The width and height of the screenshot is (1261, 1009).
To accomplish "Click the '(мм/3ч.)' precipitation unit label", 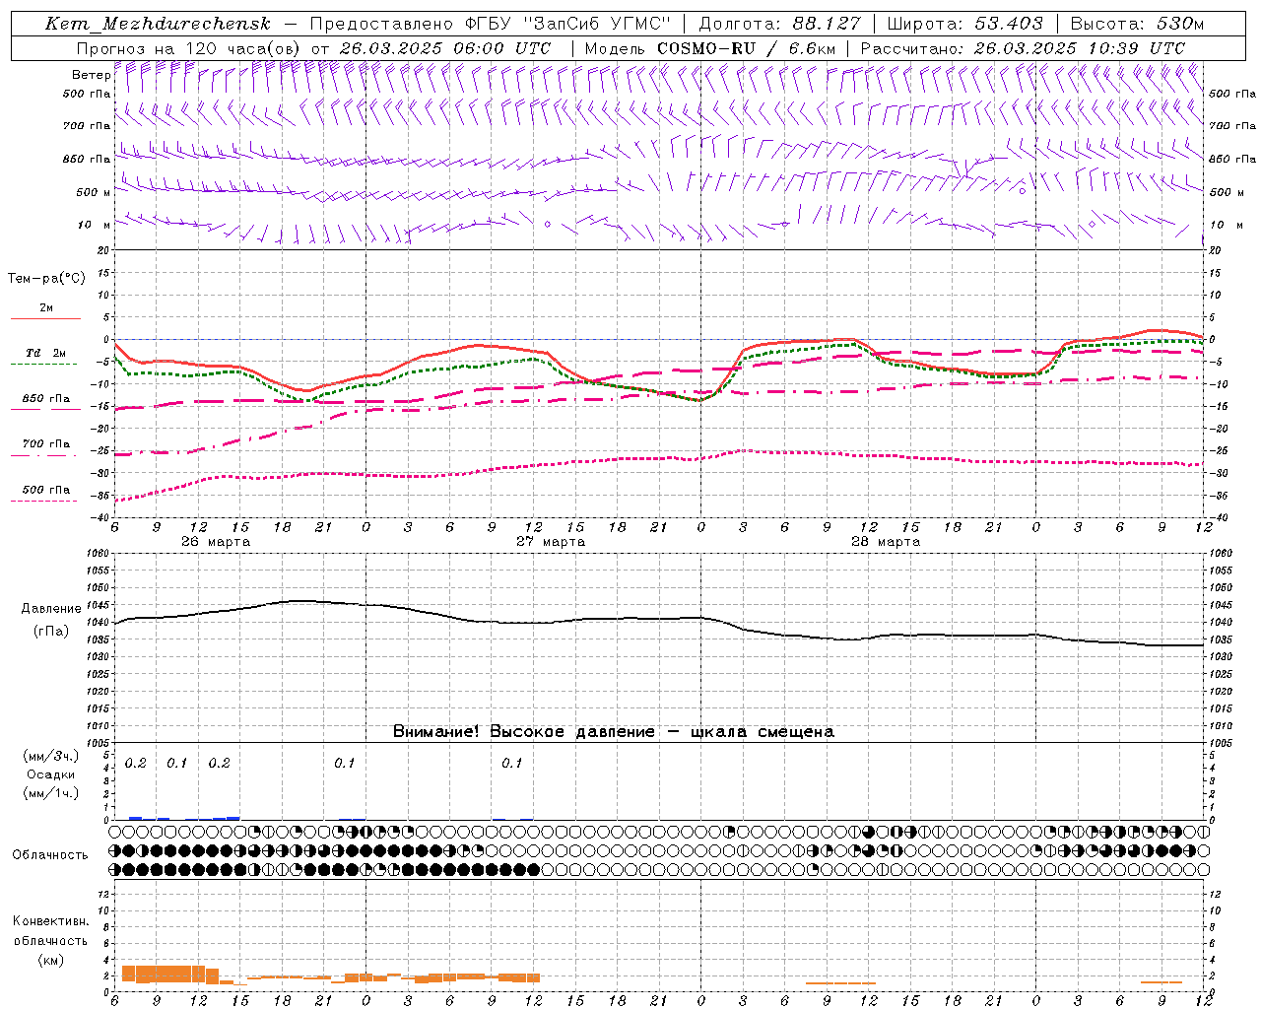I will coord(51,756).
